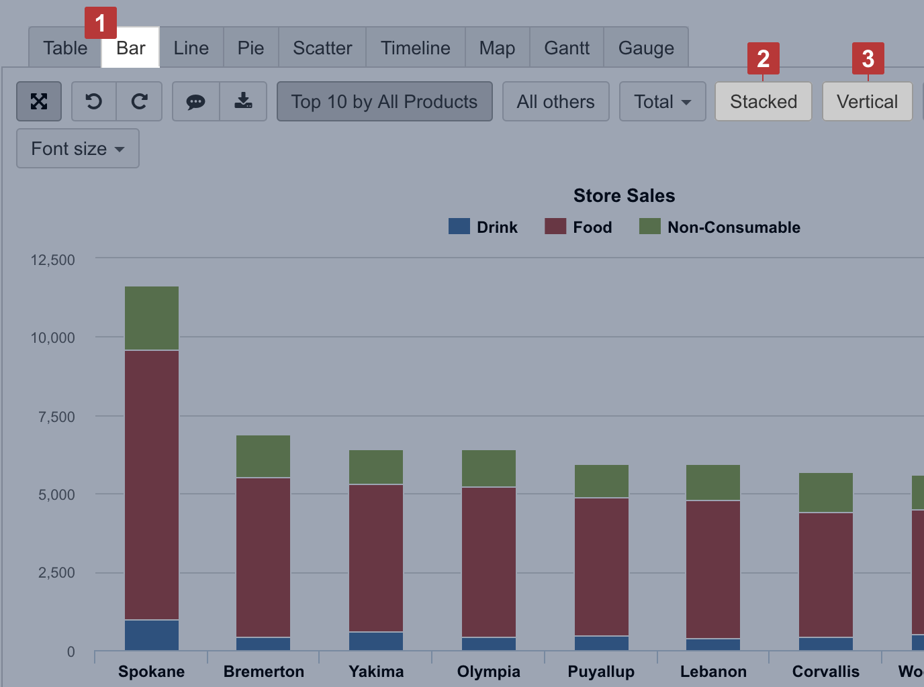
Task: Select the Scatter tab
Action: pyautogui.click(x=322, y=47)
